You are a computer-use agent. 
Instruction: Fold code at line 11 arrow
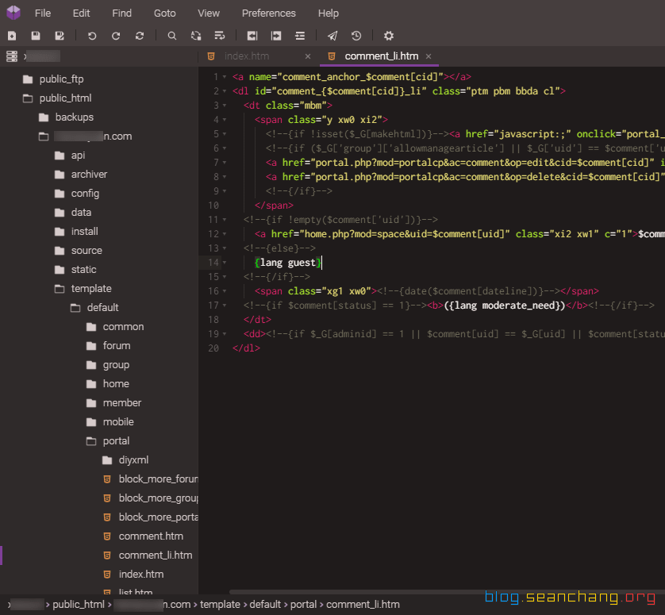click(225, 220)
